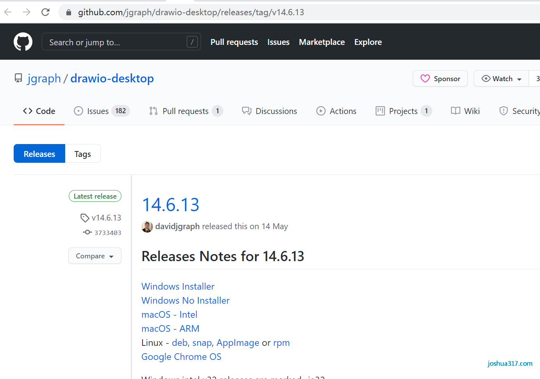Open the Security tab
The image size is (540, 379).
click(x=520, y=111)
